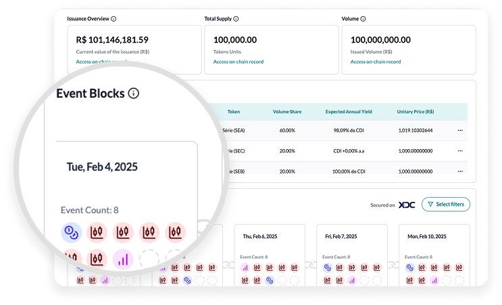Click the Tokens Units label

(227, 52)
